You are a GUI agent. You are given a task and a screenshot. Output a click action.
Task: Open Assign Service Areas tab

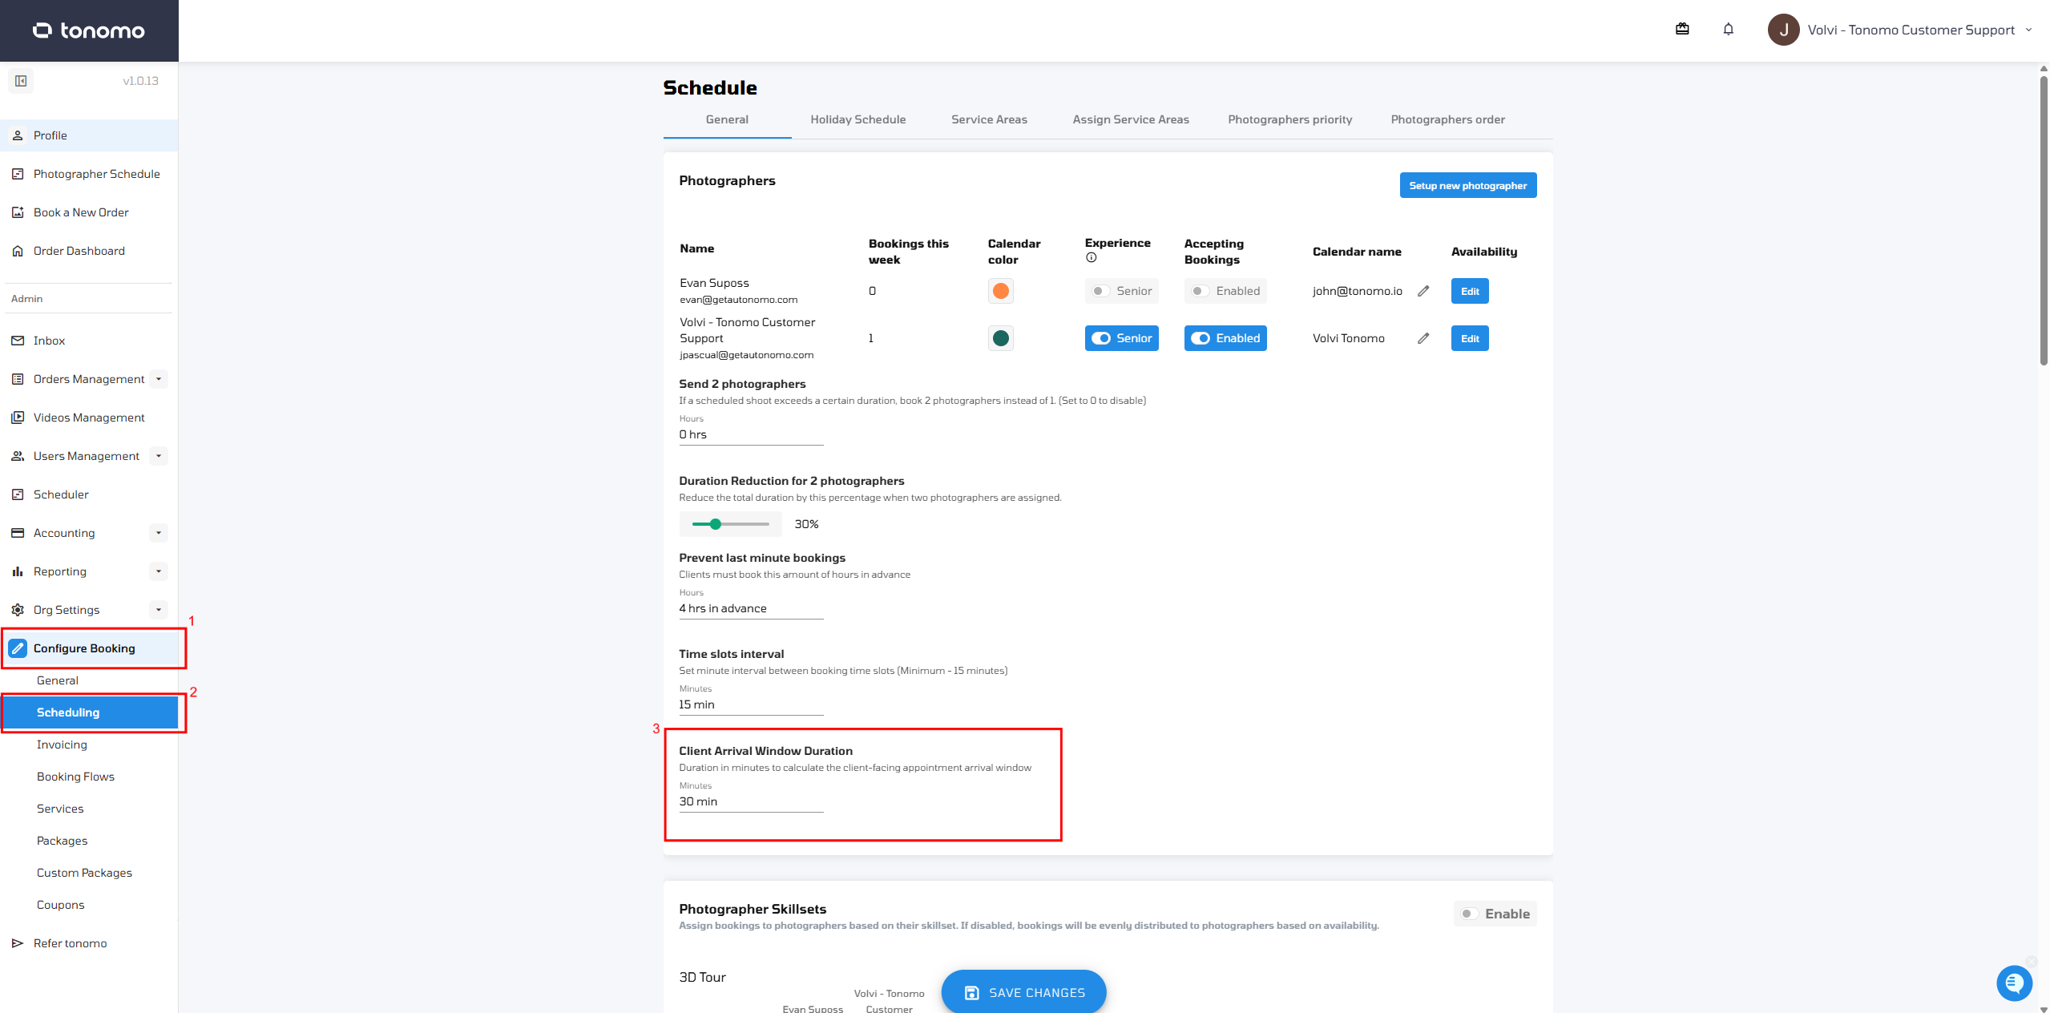[1131, 119]
